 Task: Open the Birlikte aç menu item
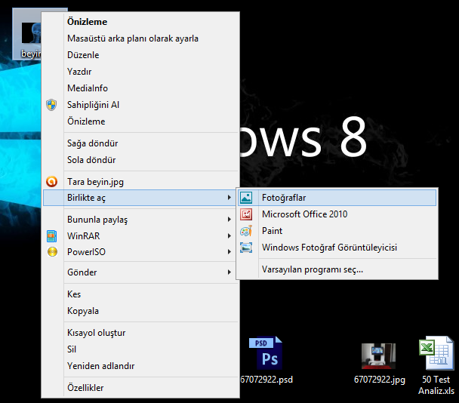[x=140, y=198]
